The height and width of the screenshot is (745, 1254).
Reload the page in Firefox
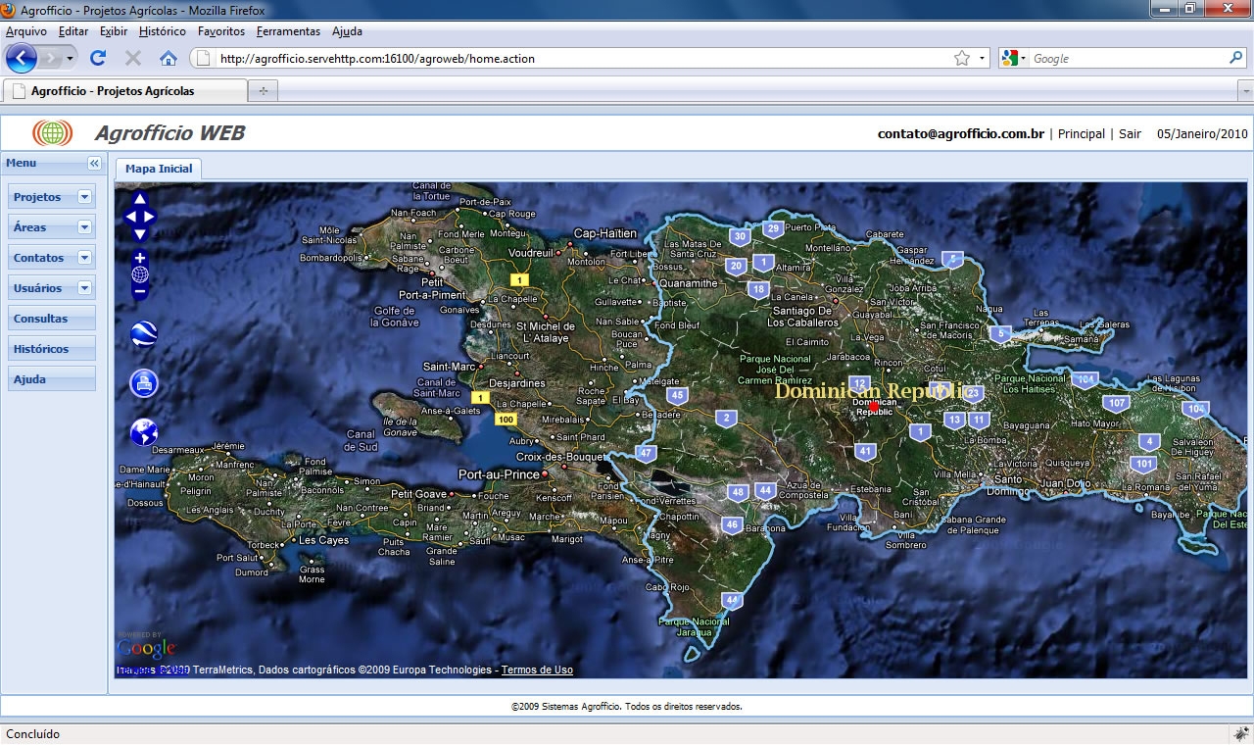coord(98,58)
